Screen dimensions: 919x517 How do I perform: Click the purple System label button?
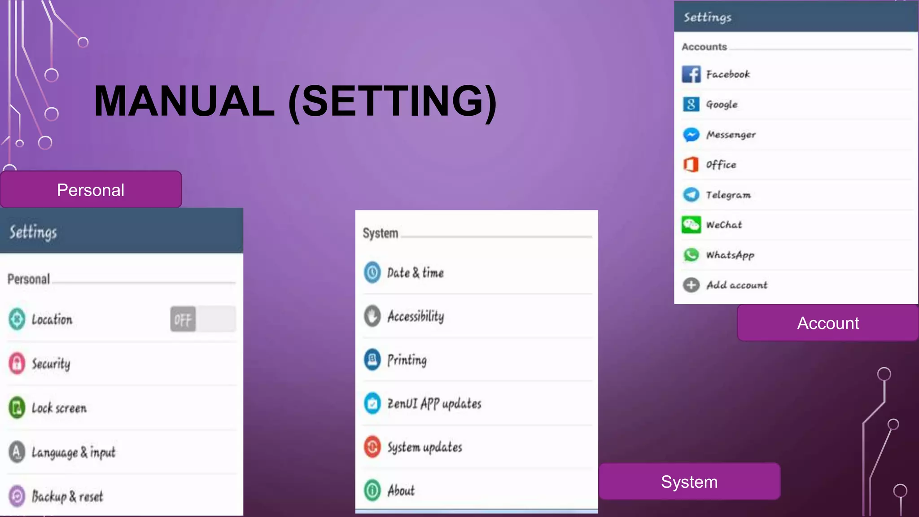(689, 482)
